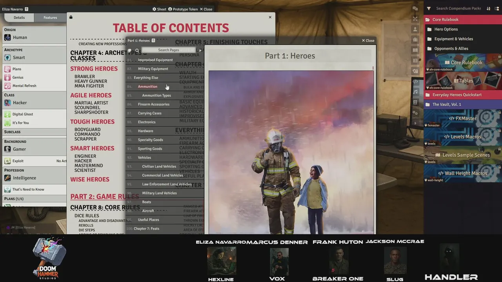
Task: Select the Slug portrait of Jackson McCrae
Action: [395, 261]
